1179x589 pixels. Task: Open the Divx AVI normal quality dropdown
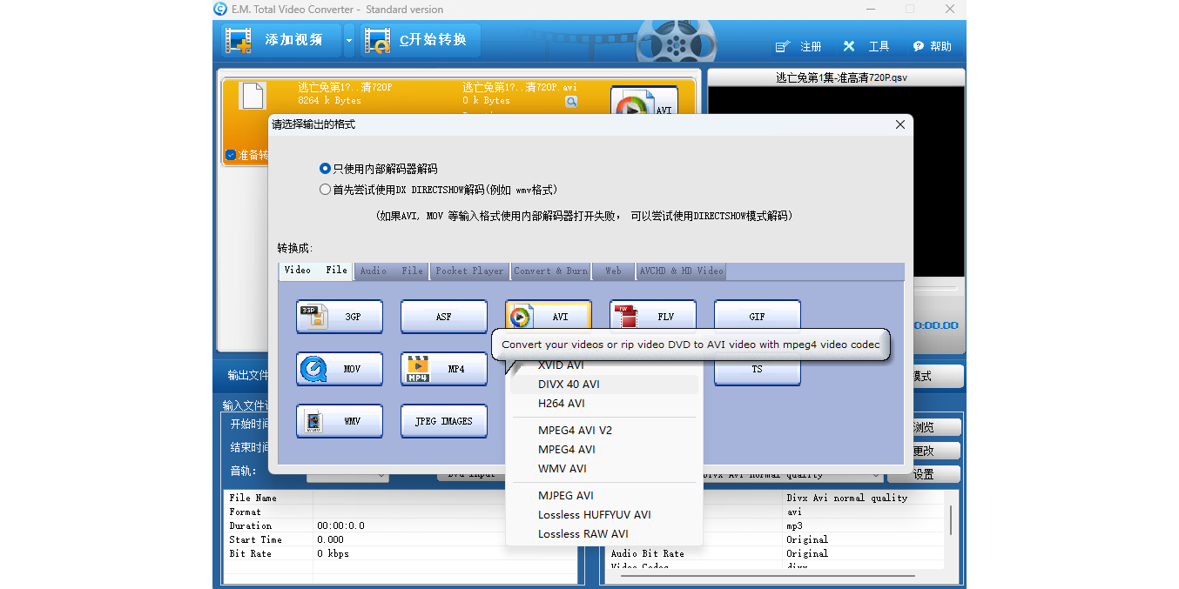point(875,474)
